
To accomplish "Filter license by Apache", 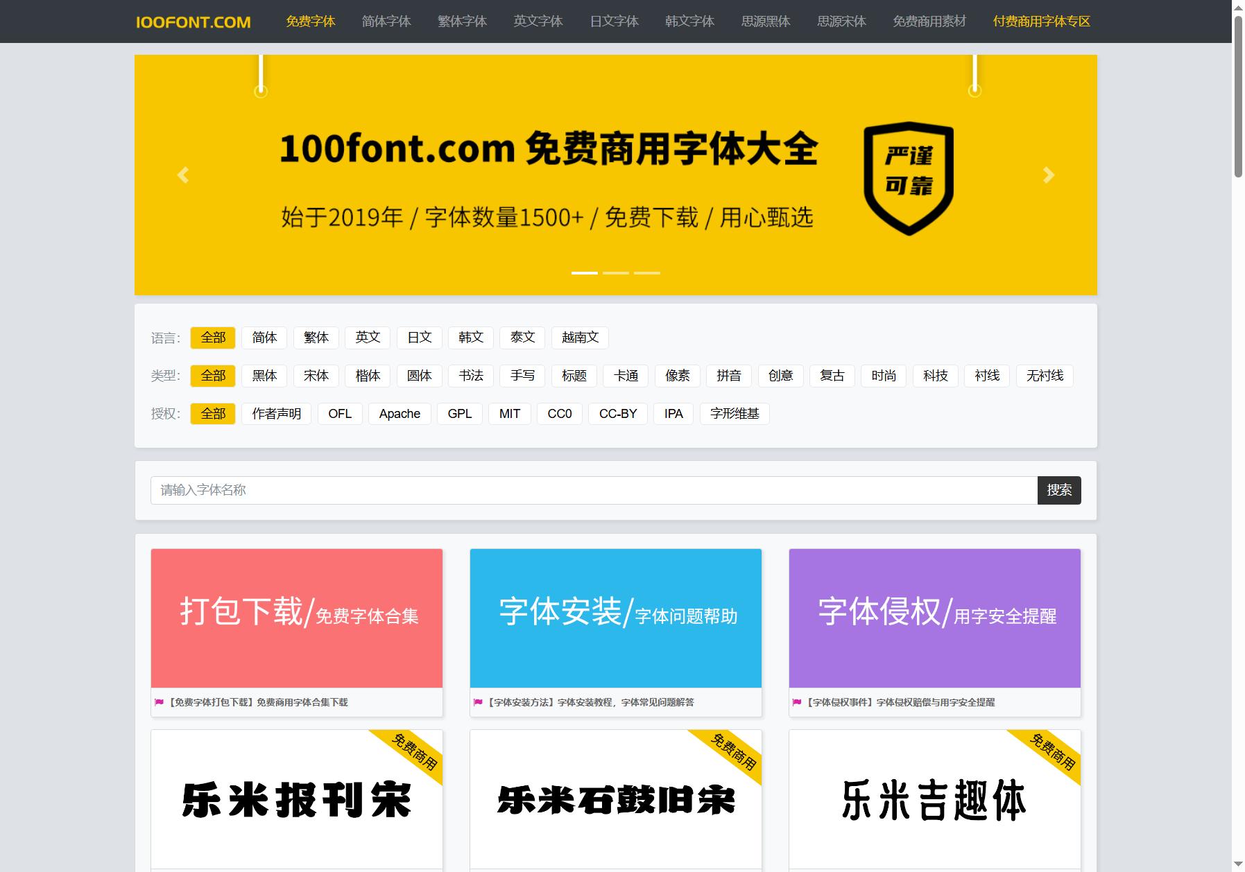I will coord(400,414).
